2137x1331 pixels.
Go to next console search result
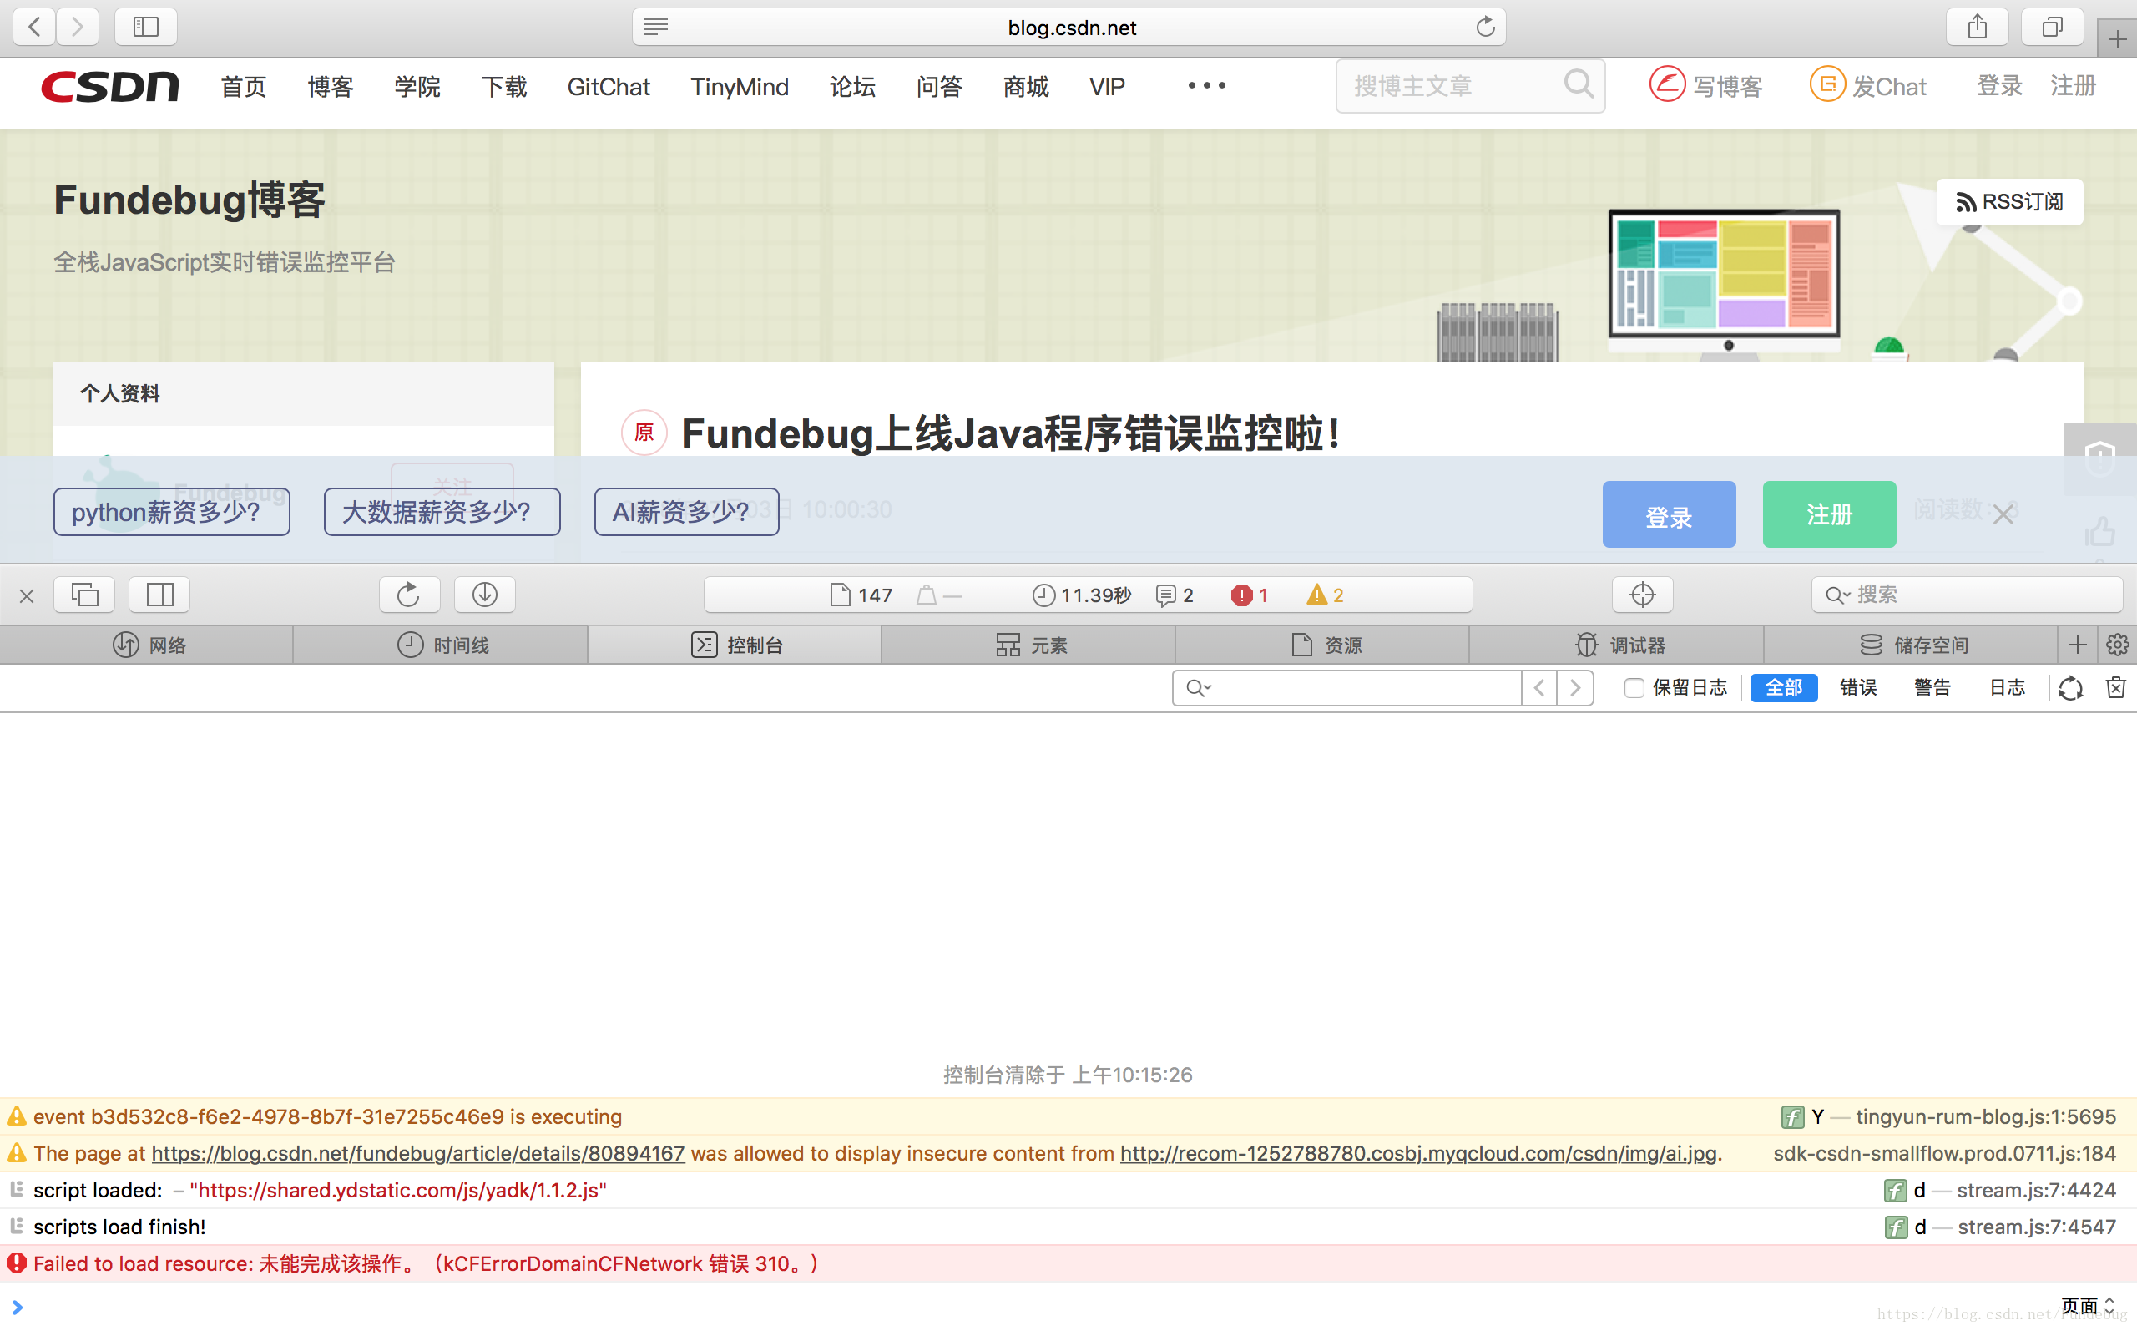coord(1575,687)
